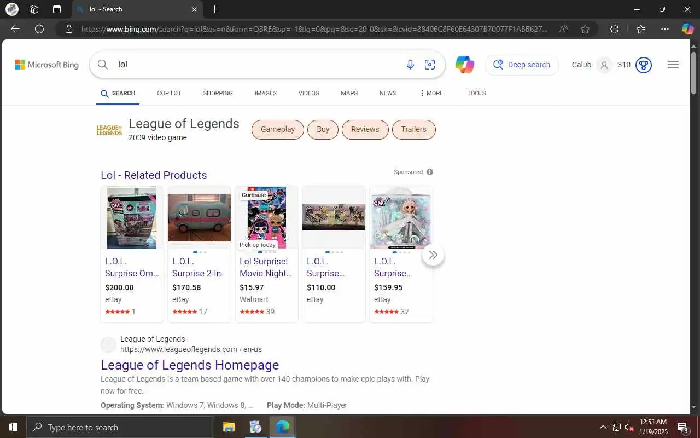Open Edge Settings and more menu
This screenshot has height=438, width=700.
pyautogui.click(x=665, y=29)
